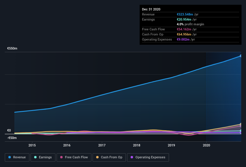
Task: Click the Operating Expenses label in tooltip
Action: [x=157, y=39]
